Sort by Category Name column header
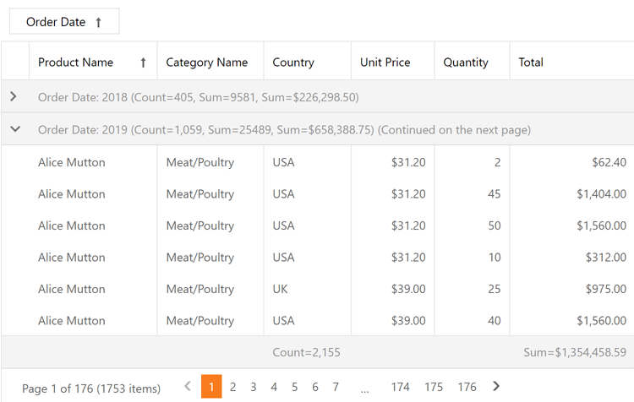This screenshot has width=634, height=402. point(207,62)
